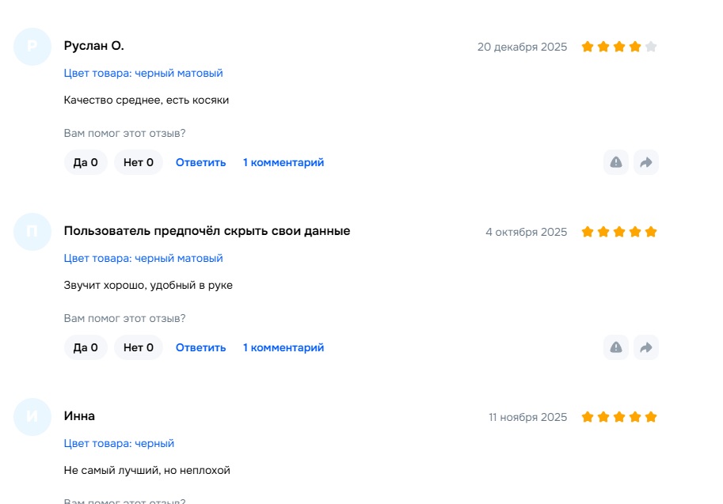Vote "Нет" on the "Звучит хорошо" review
Viewport: 723px width, 504px height.
139,347
